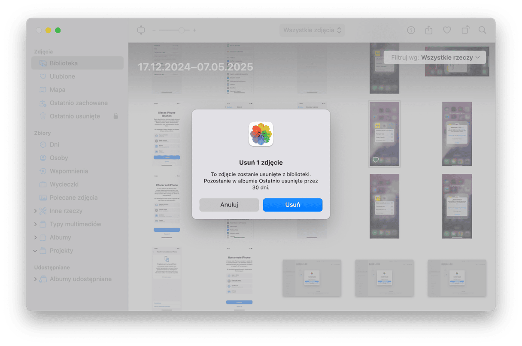Viewport: 522px width, 346px height.
Task: Open the Wszystkie zdjęcia view dropdown
Action: (312, 30)
